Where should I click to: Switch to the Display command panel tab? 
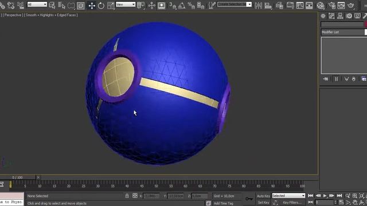click(x=357, y=16)
